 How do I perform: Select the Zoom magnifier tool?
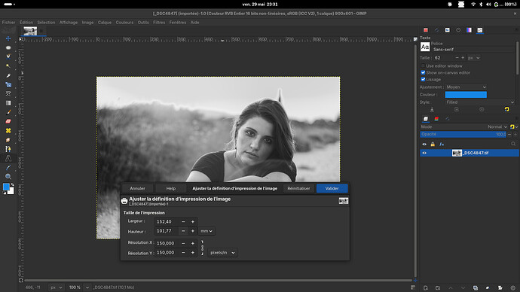pyautogui.click(x=8, y=176)
